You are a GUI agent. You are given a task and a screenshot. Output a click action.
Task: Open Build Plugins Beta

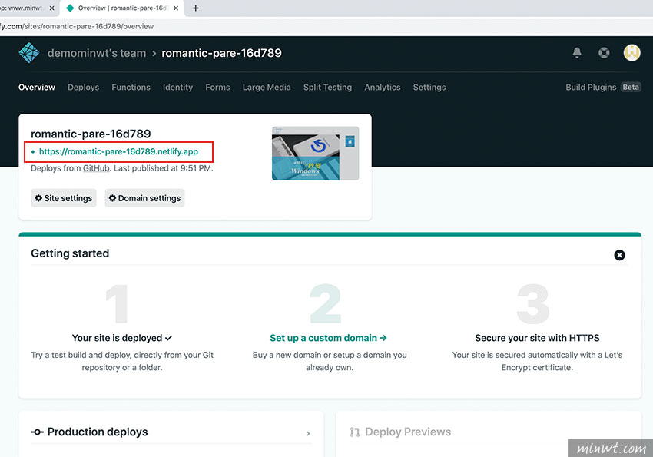[603, 87]
